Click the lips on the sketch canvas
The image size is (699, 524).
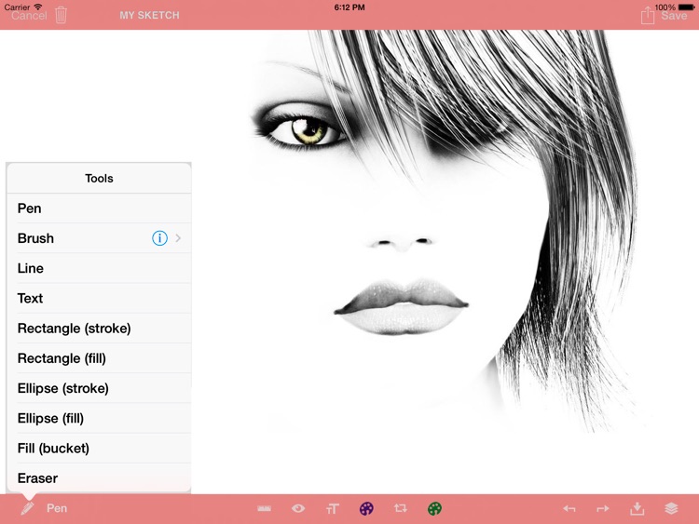(x=401, y=307)
